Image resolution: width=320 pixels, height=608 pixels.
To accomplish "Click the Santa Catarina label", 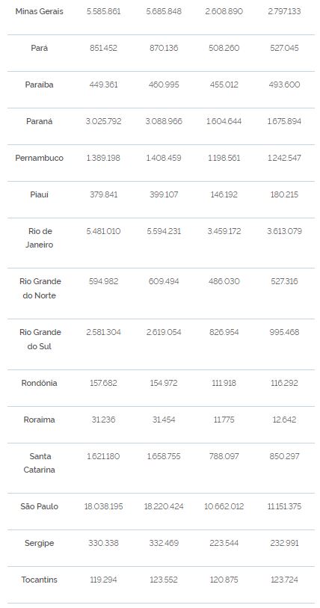I will point(39,463).
